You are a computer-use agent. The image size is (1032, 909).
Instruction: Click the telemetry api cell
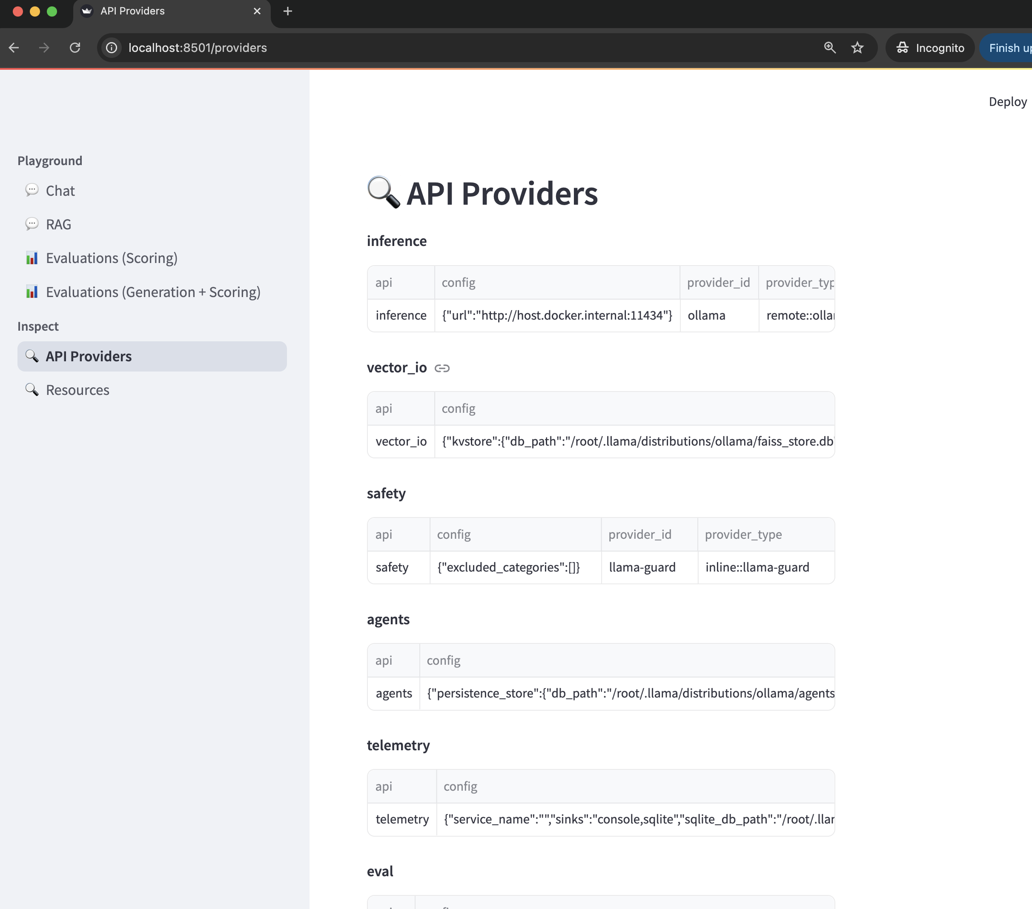(x=402, y=819)
